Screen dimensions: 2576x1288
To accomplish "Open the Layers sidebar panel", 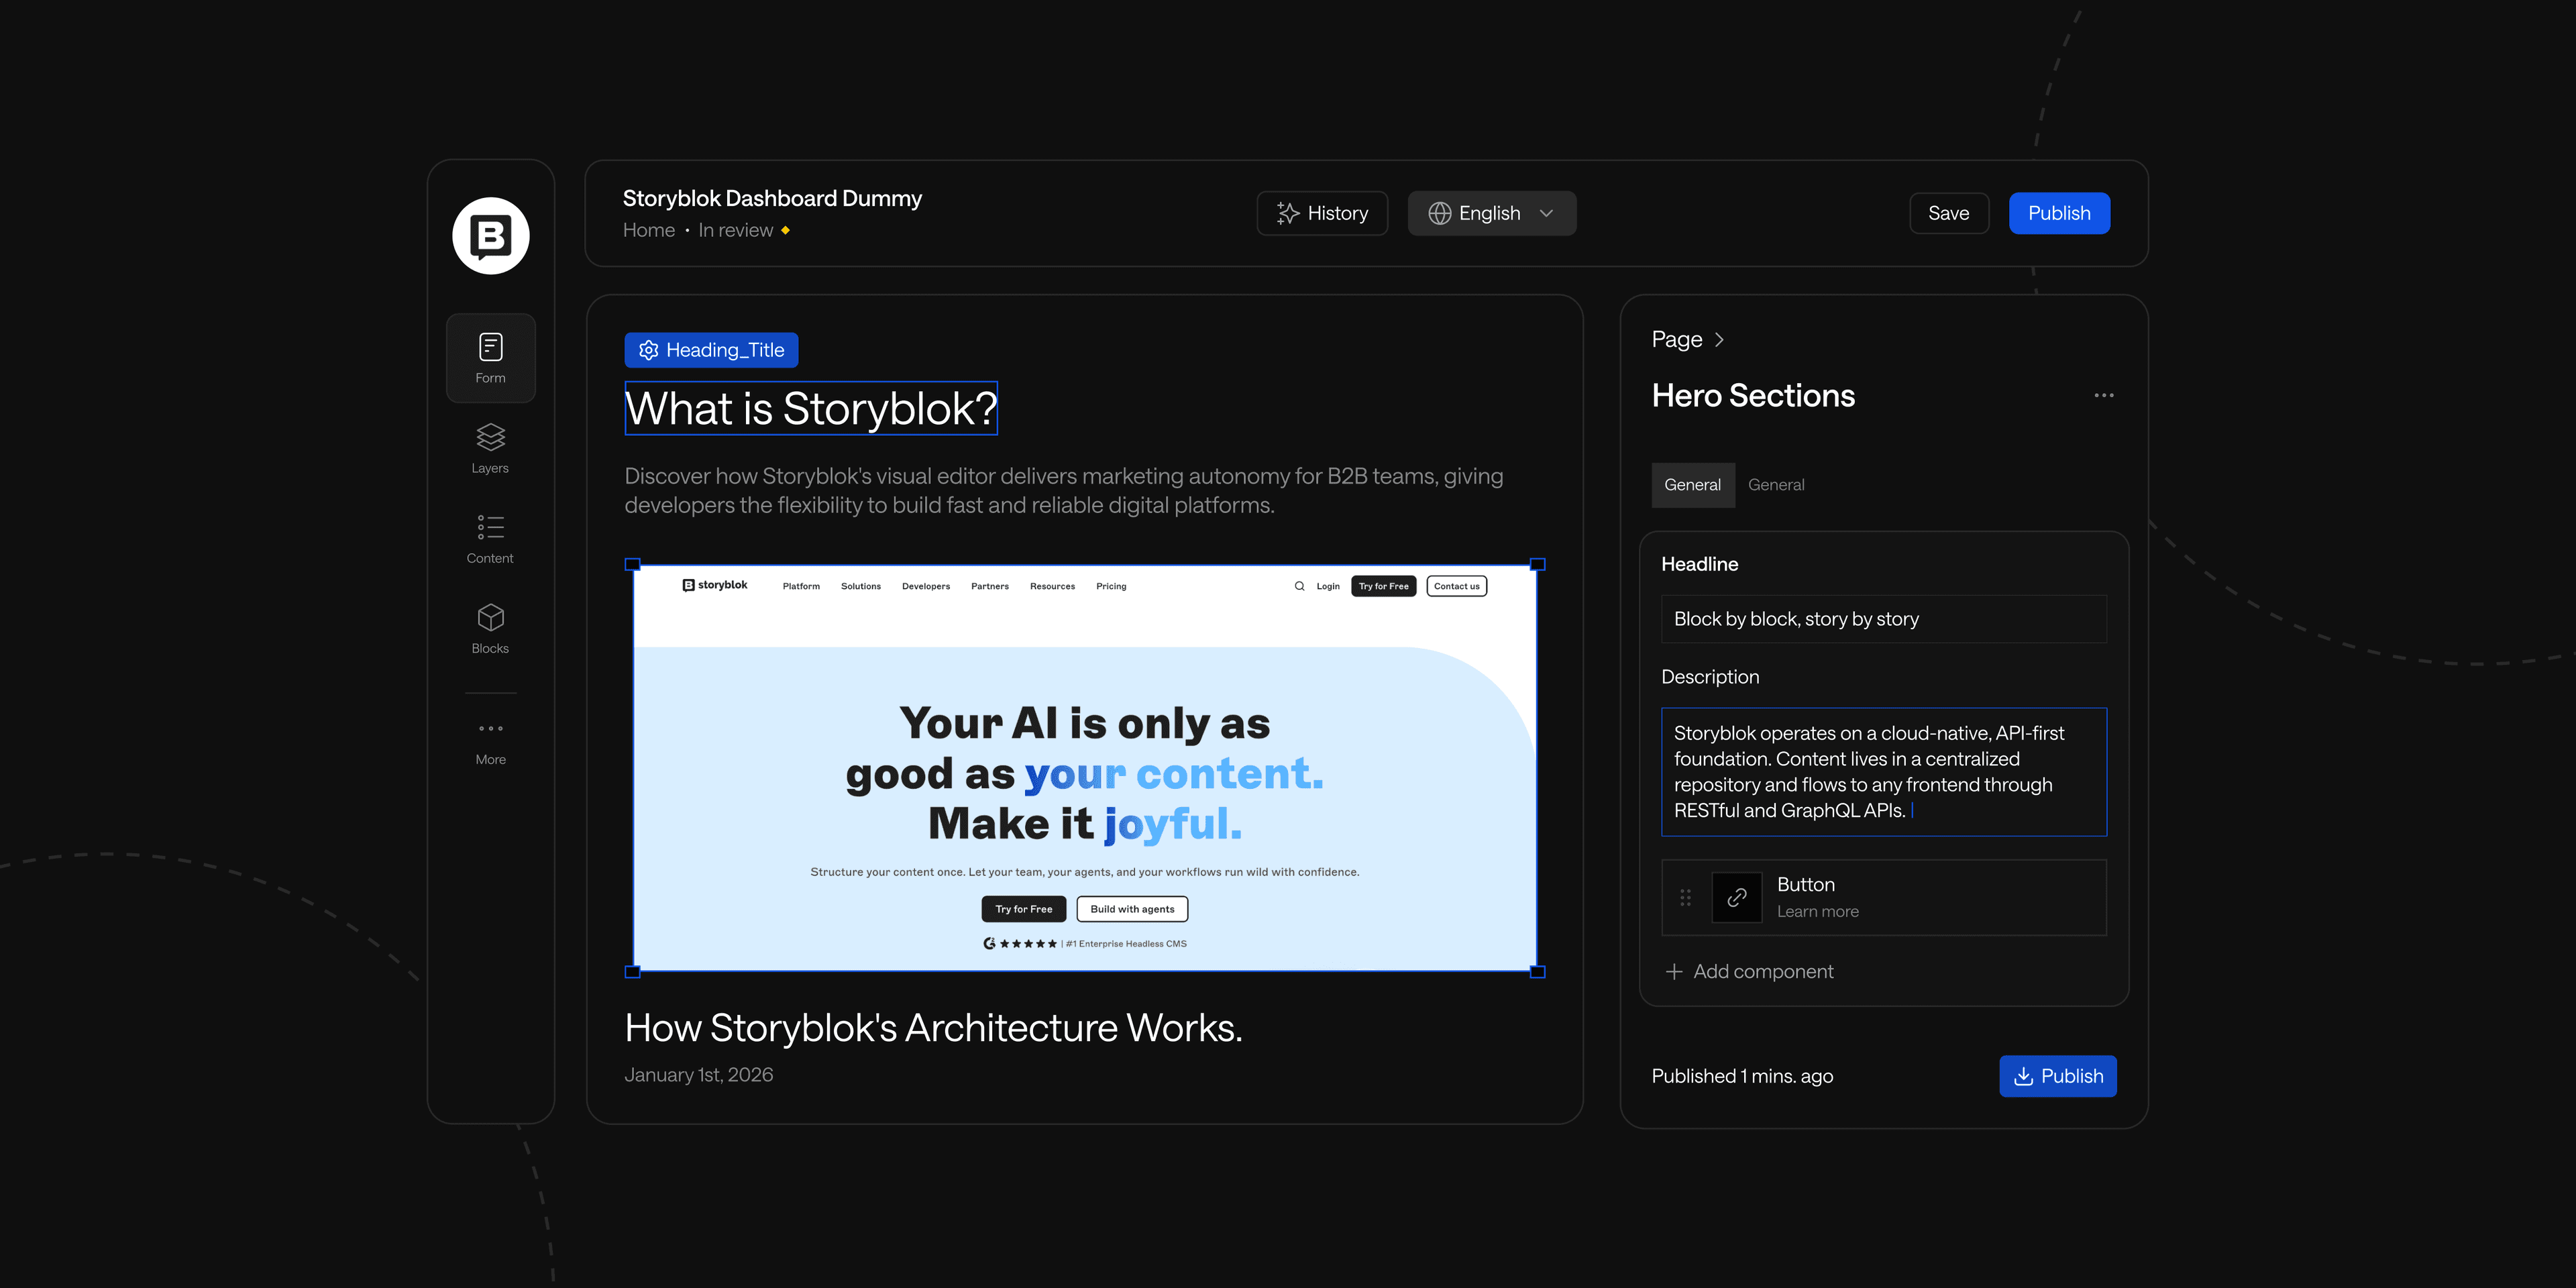I will tap(490, 448).
